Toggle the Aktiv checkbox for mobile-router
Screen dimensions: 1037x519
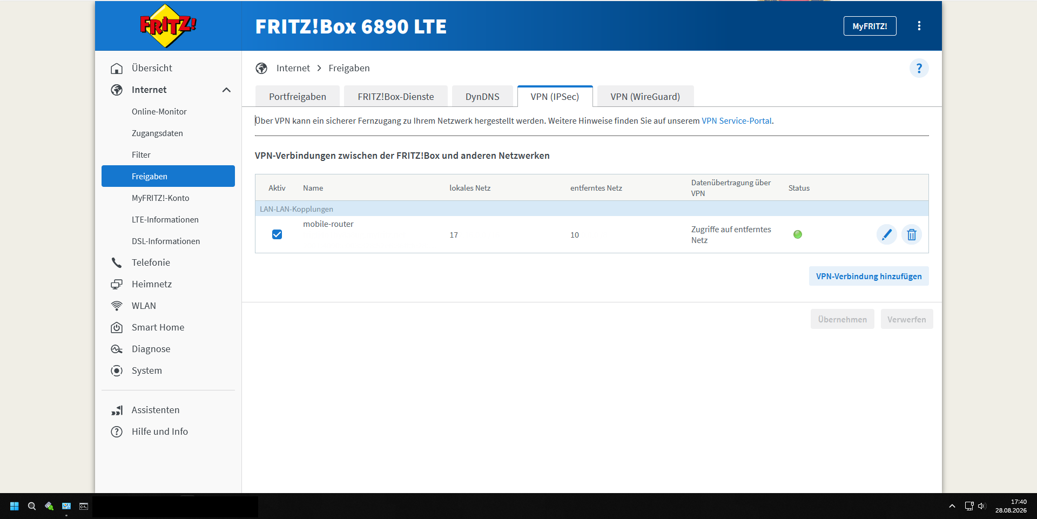pyautogui.click(x=277, y=234)
